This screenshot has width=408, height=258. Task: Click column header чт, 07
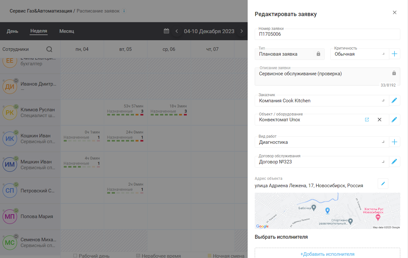pos(213,49)
